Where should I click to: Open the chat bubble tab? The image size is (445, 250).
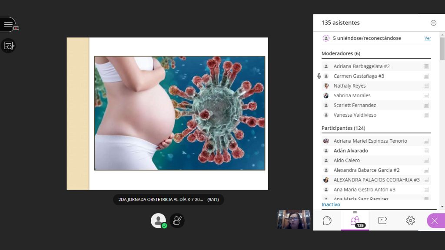pos(327,220)
